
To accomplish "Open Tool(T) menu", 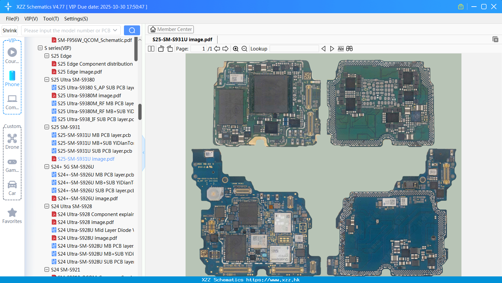I will (51, 19).
